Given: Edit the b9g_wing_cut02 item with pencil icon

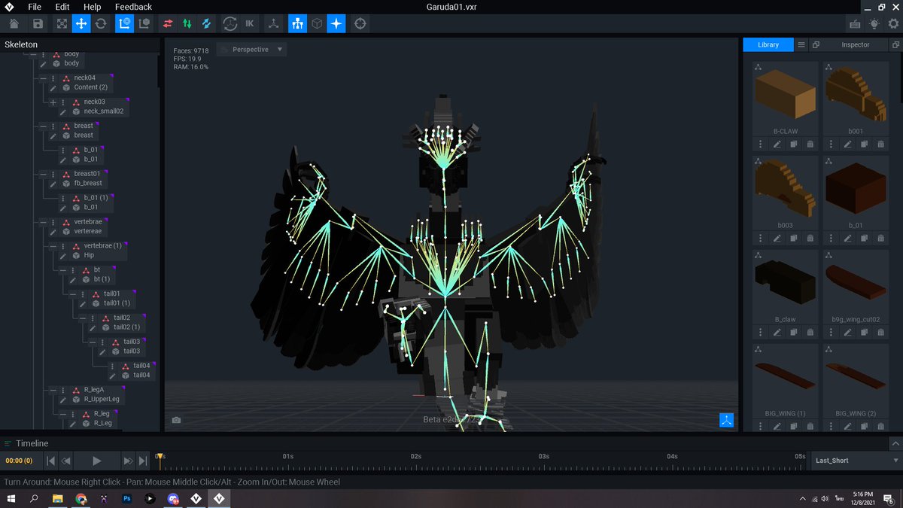Looking at the screenshot, I should (847, 332).
